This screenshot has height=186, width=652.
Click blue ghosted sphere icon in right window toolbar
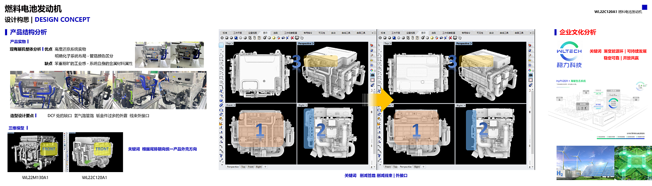click(394, 38)
